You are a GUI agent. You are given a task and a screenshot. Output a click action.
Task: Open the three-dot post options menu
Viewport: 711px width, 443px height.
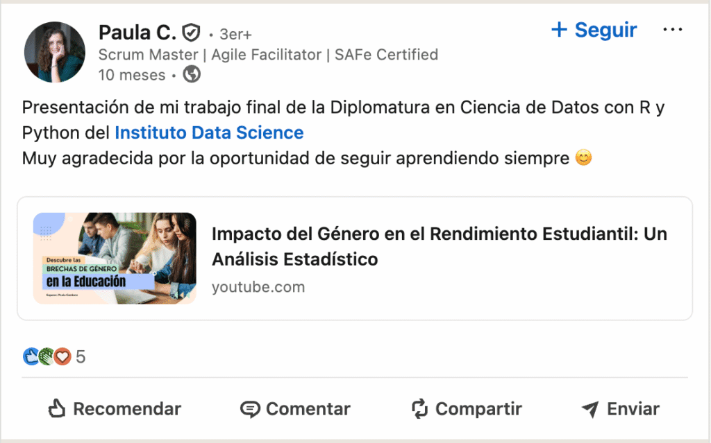(673, 30)
